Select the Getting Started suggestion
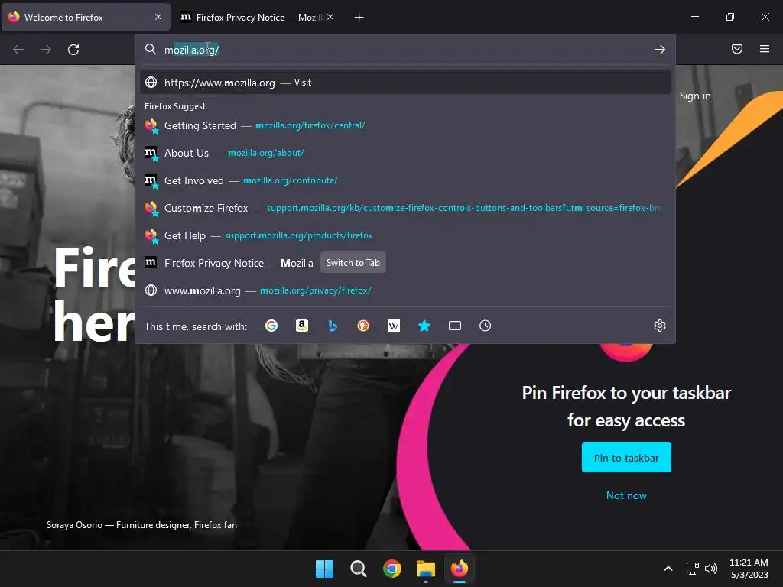The width and height of the screenshot is (783, 587). (405, 125)
